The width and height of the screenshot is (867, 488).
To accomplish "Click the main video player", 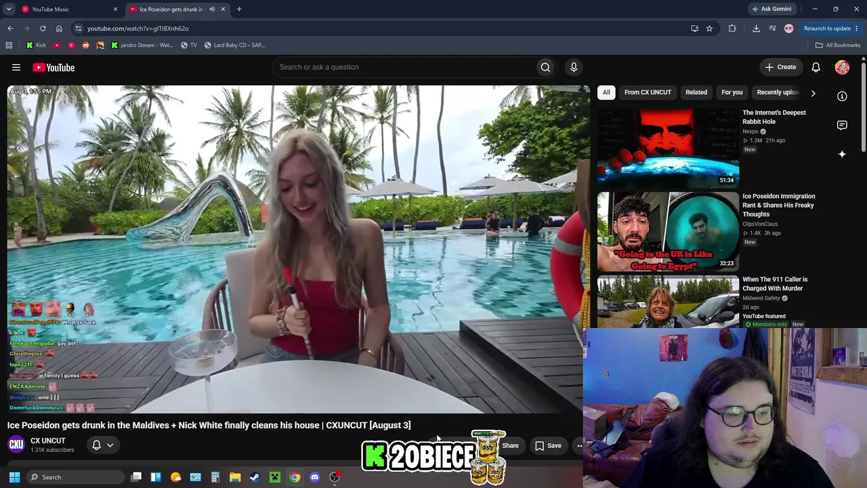I will [x=298, y=249].
